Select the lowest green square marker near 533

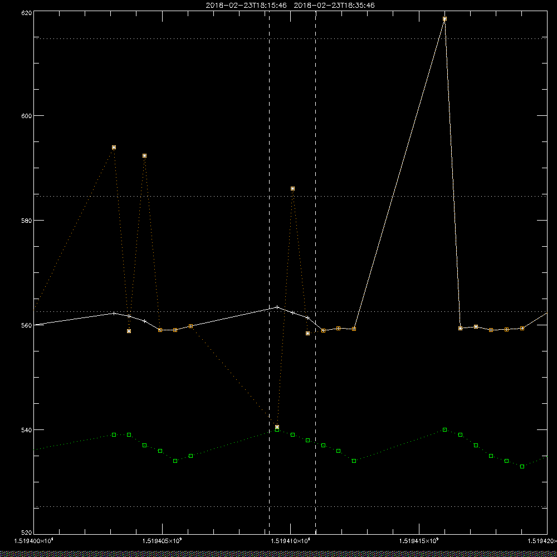(x=522, y=466)
